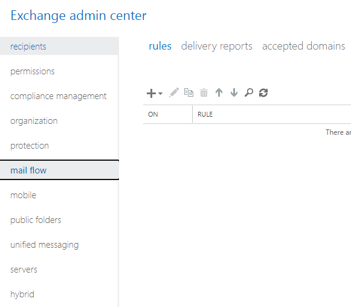Open the delivery reports tab

click(217, 46)
